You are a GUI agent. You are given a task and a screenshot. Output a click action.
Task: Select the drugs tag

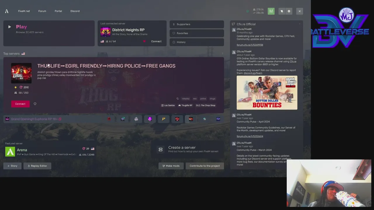212,99
